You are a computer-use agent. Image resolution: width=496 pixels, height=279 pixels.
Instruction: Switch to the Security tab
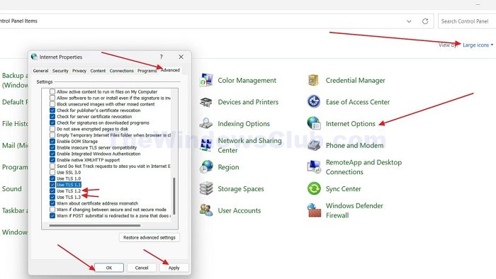pos(60,71)
